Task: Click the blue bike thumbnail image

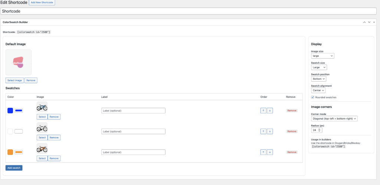Action: tap(42, 108)
